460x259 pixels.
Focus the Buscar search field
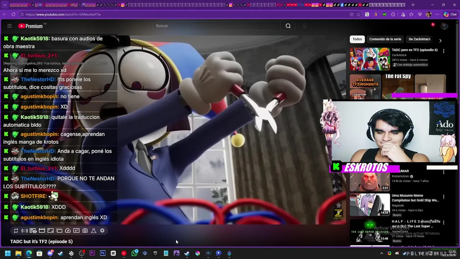(217, 26)
